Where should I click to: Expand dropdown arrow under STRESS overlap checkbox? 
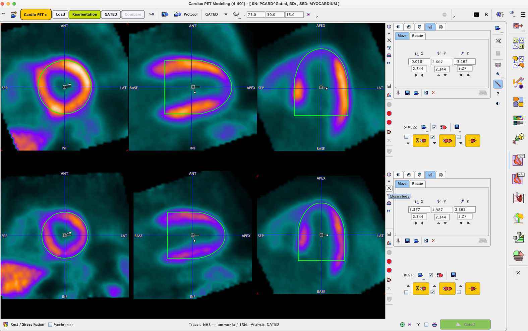point(434,143)
